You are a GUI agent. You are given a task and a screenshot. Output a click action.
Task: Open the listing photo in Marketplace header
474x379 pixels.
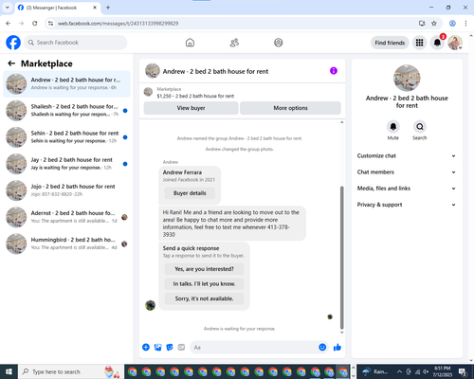[148, 92]
